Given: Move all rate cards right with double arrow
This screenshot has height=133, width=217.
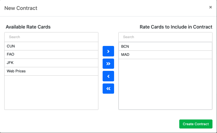Looking at the screenshot, I should tap(108, 64).
